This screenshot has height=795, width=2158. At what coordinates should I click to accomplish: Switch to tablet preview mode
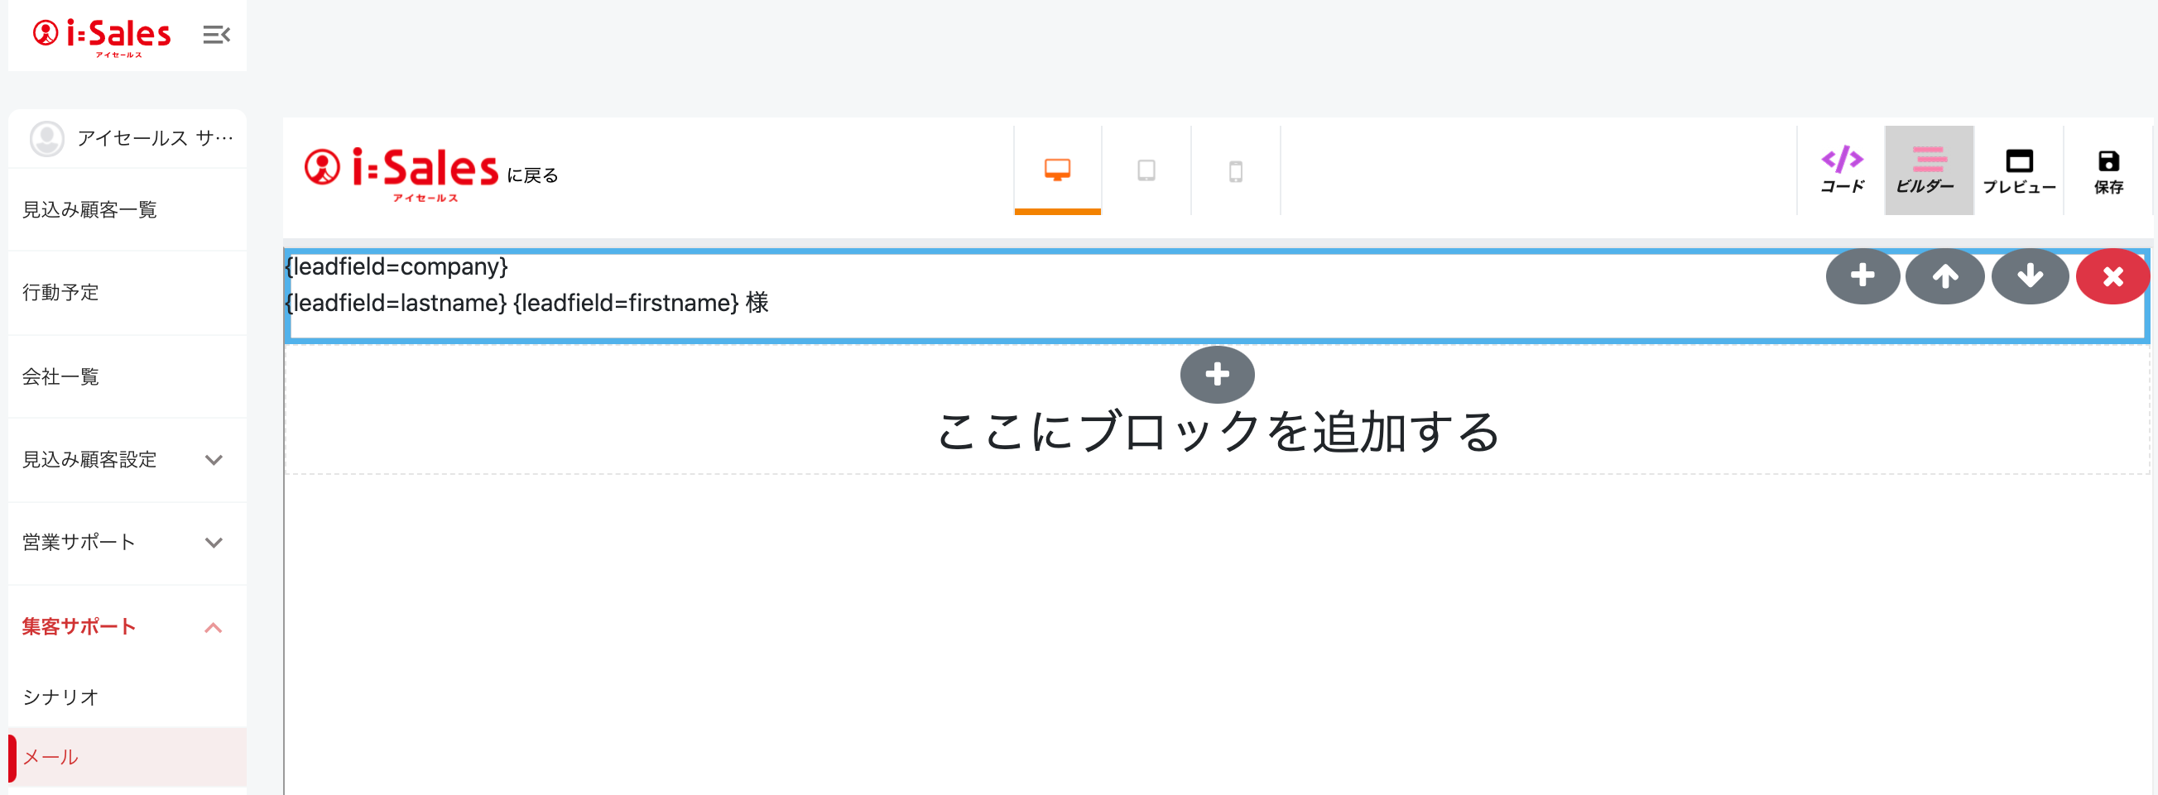click(x=1146, y=170)
